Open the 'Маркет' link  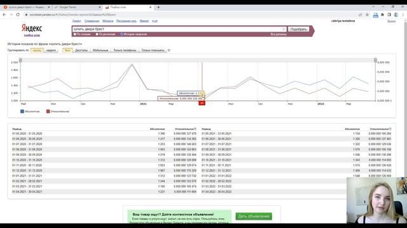click(144, 21)
